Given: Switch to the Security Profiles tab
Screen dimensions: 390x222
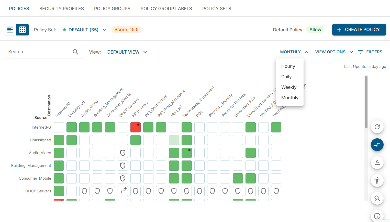Looking at the screenshot, I should [x=61, y=9].
